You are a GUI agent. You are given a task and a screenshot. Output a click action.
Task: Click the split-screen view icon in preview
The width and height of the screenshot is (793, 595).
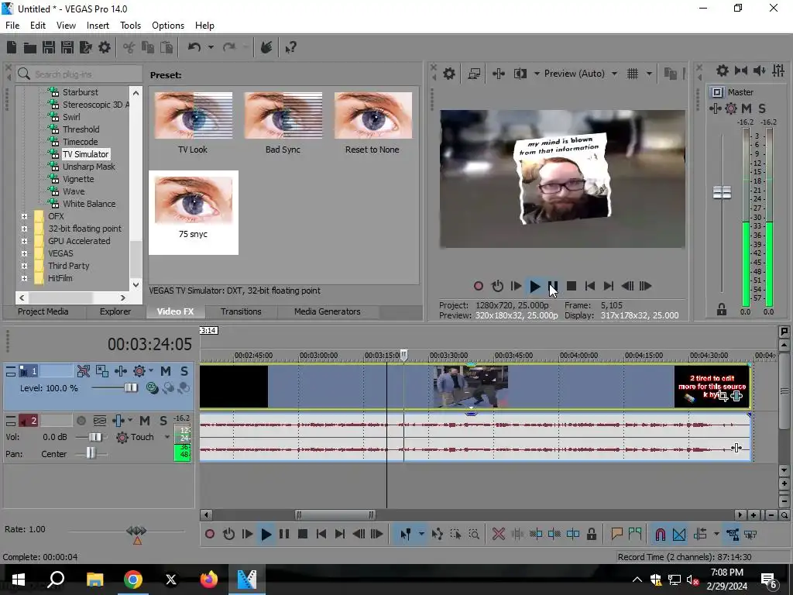pos(520,74)
